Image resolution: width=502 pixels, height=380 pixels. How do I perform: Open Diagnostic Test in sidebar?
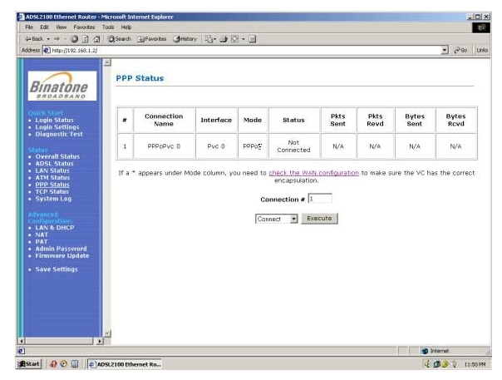pyautogui.click(x=59, y=134)
